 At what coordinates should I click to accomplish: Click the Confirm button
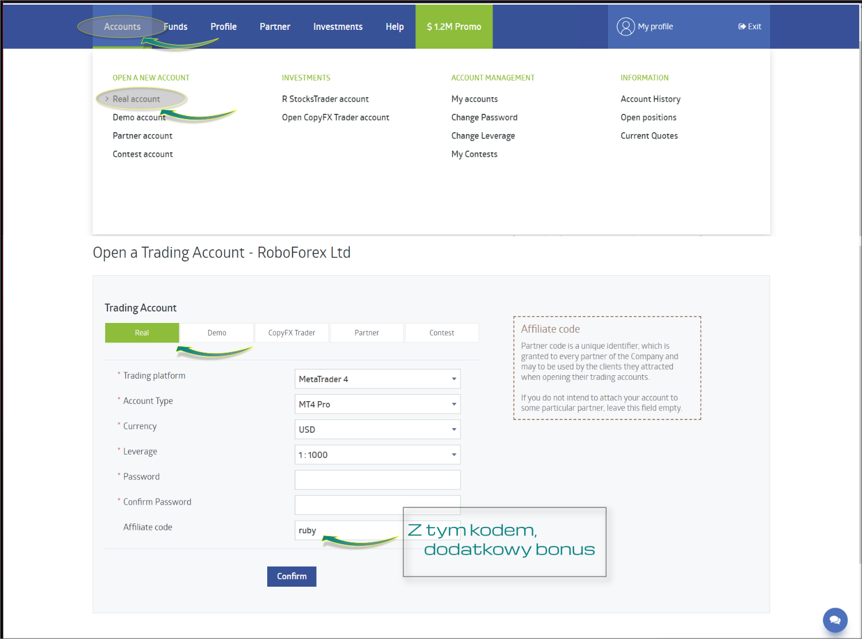pyautogui.click(x=292, y=576)
